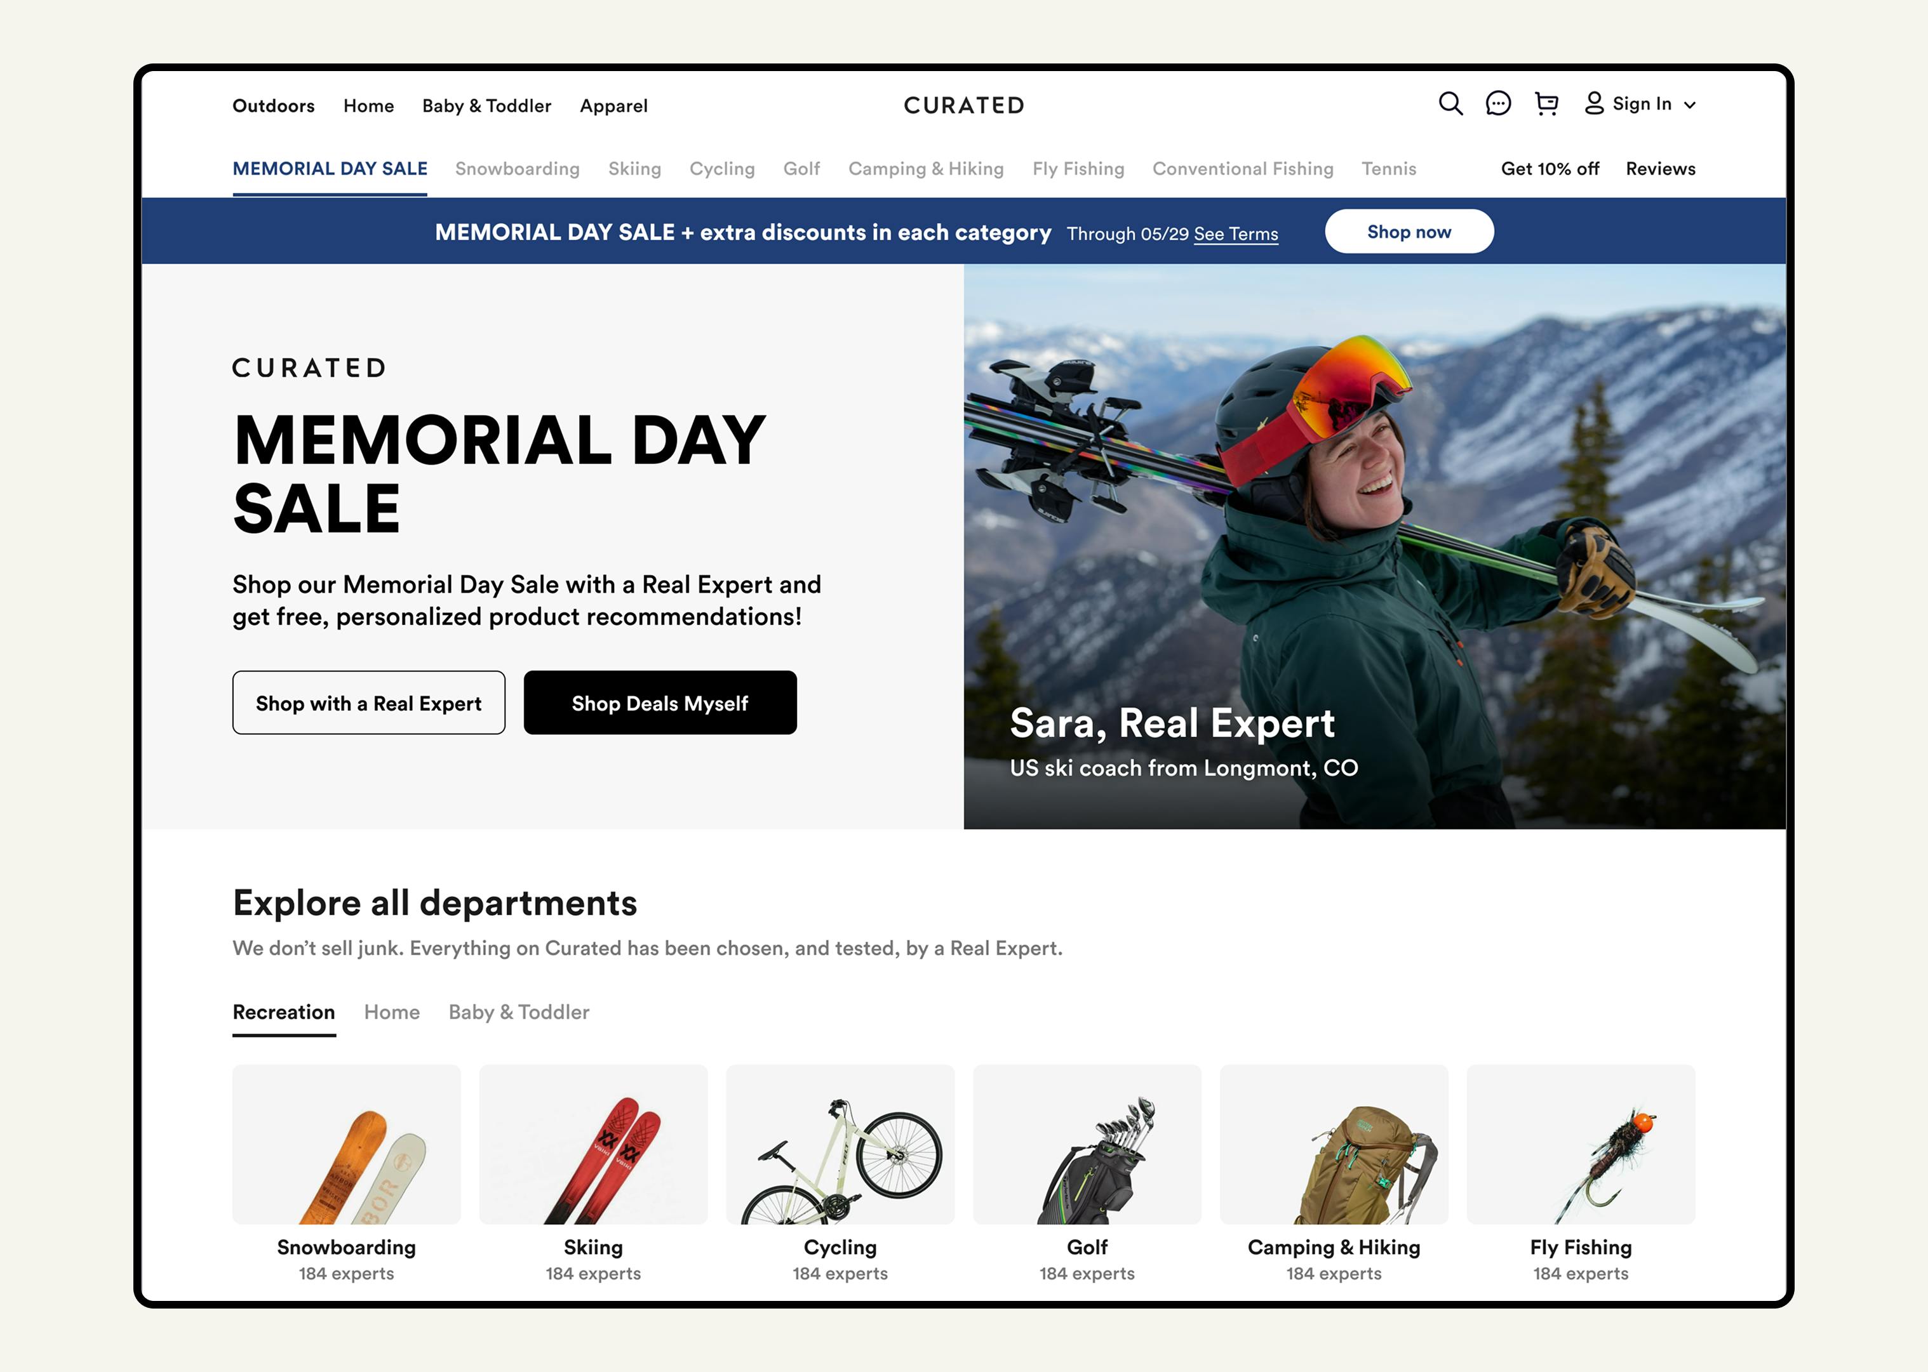Open the Tennis category

(1389, 169)
